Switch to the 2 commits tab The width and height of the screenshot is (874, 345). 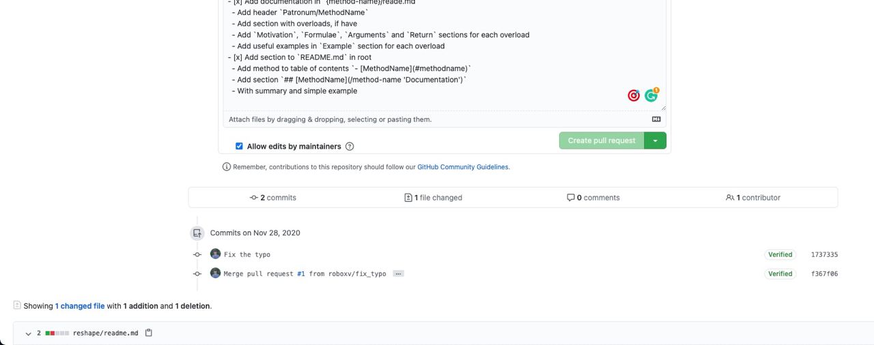273,198
